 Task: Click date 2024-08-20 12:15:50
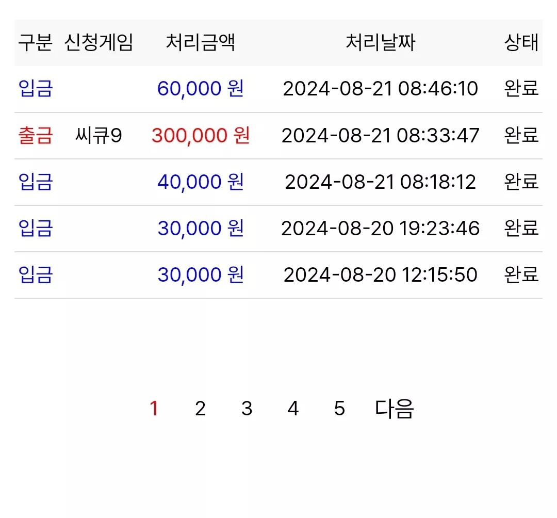pos(380,275)
